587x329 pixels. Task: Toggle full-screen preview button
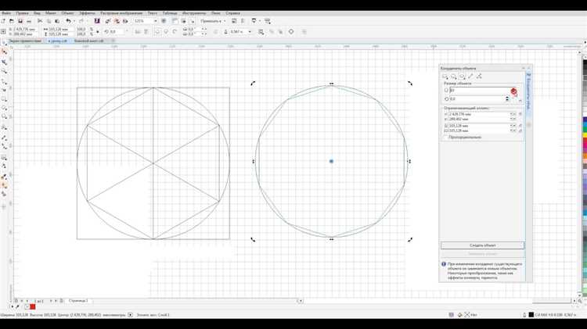164,21
